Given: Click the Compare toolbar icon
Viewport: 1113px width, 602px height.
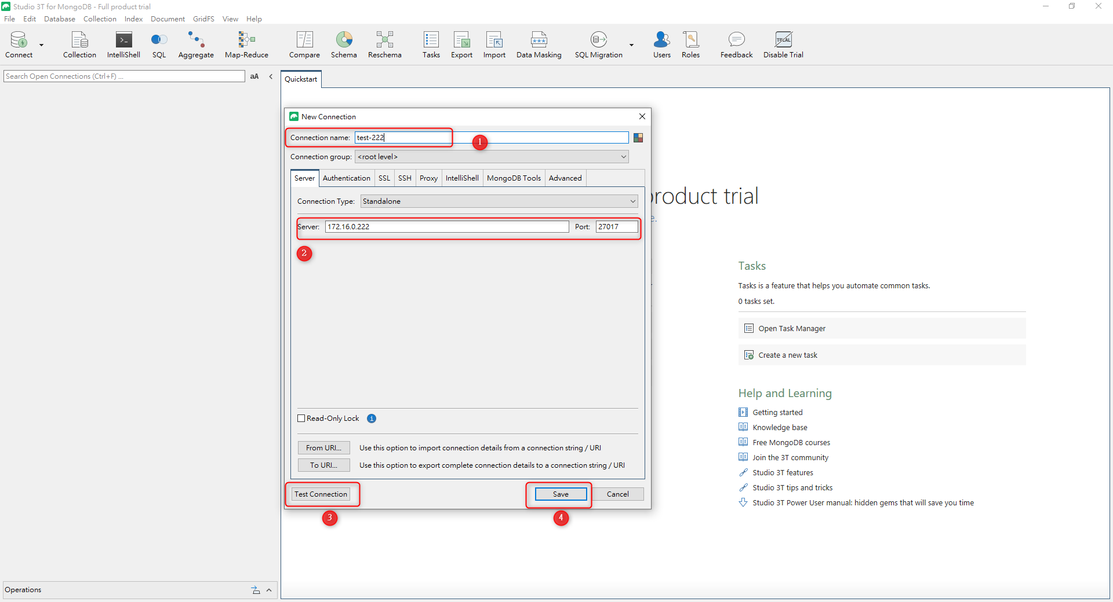Looking at the screenshot, I should pyautogui.click(x=304, y=45).
